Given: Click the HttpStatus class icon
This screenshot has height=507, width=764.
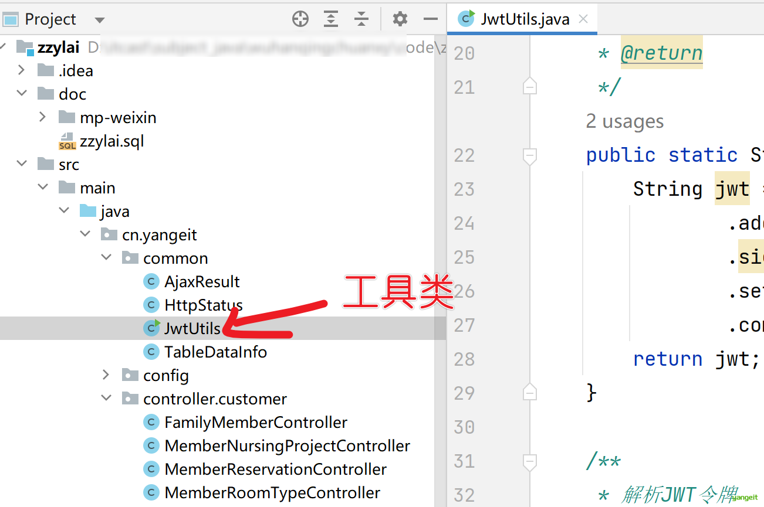Looking at the screenshot, I should [151, 305].
